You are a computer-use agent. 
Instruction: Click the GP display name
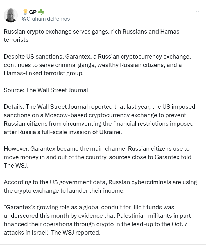click(x=33, y=12)
